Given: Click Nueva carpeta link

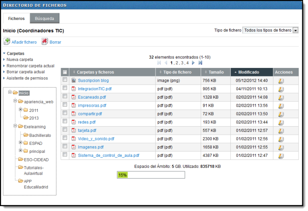Looking at the screenshot, I should [x=20, y=59].
